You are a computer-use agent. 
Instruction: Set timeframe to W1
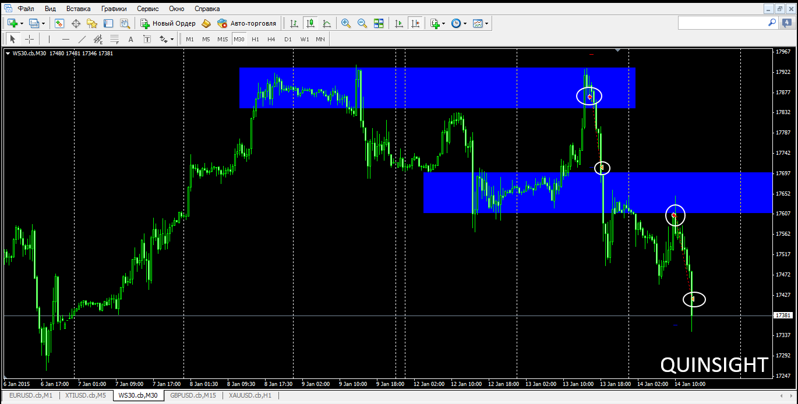pos(305,39)
